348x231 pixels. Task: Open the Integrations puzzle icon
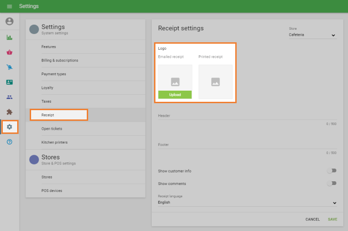(x=9, y=112)
